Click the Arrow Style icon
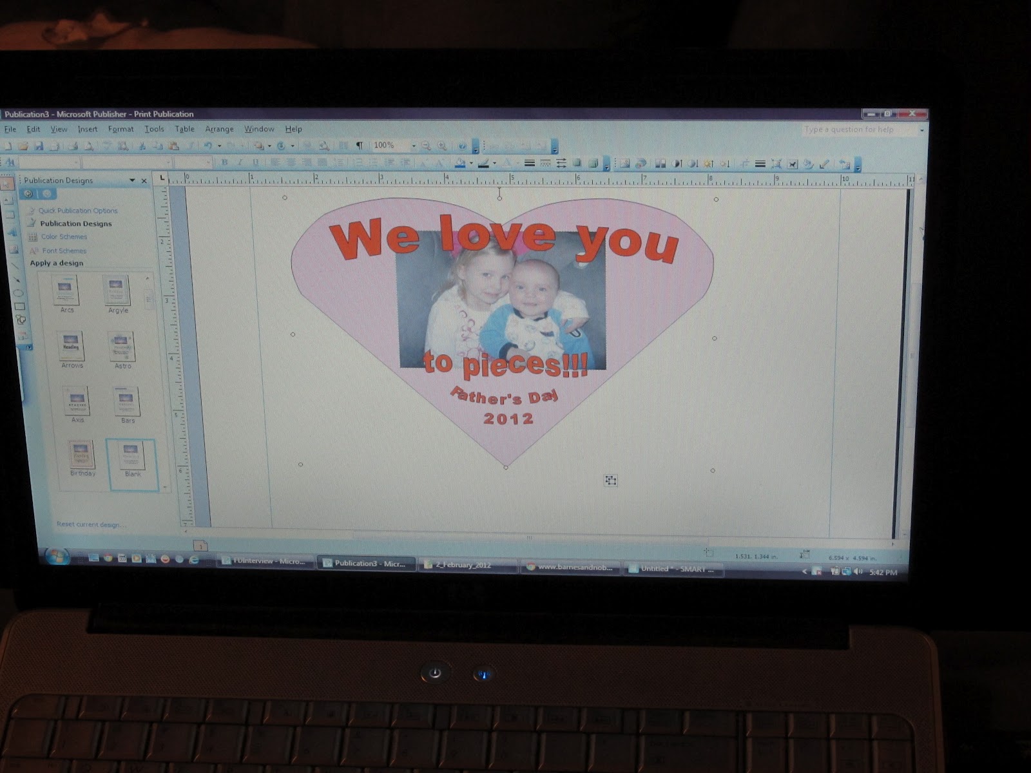This screenshot has width=1031, height=773. [x=561, y=163]
